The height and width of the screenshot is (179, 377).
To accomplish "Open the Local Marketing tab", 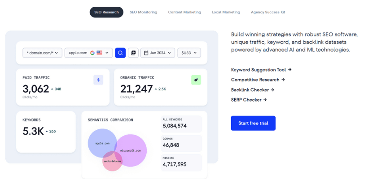I will pos(226,12).
